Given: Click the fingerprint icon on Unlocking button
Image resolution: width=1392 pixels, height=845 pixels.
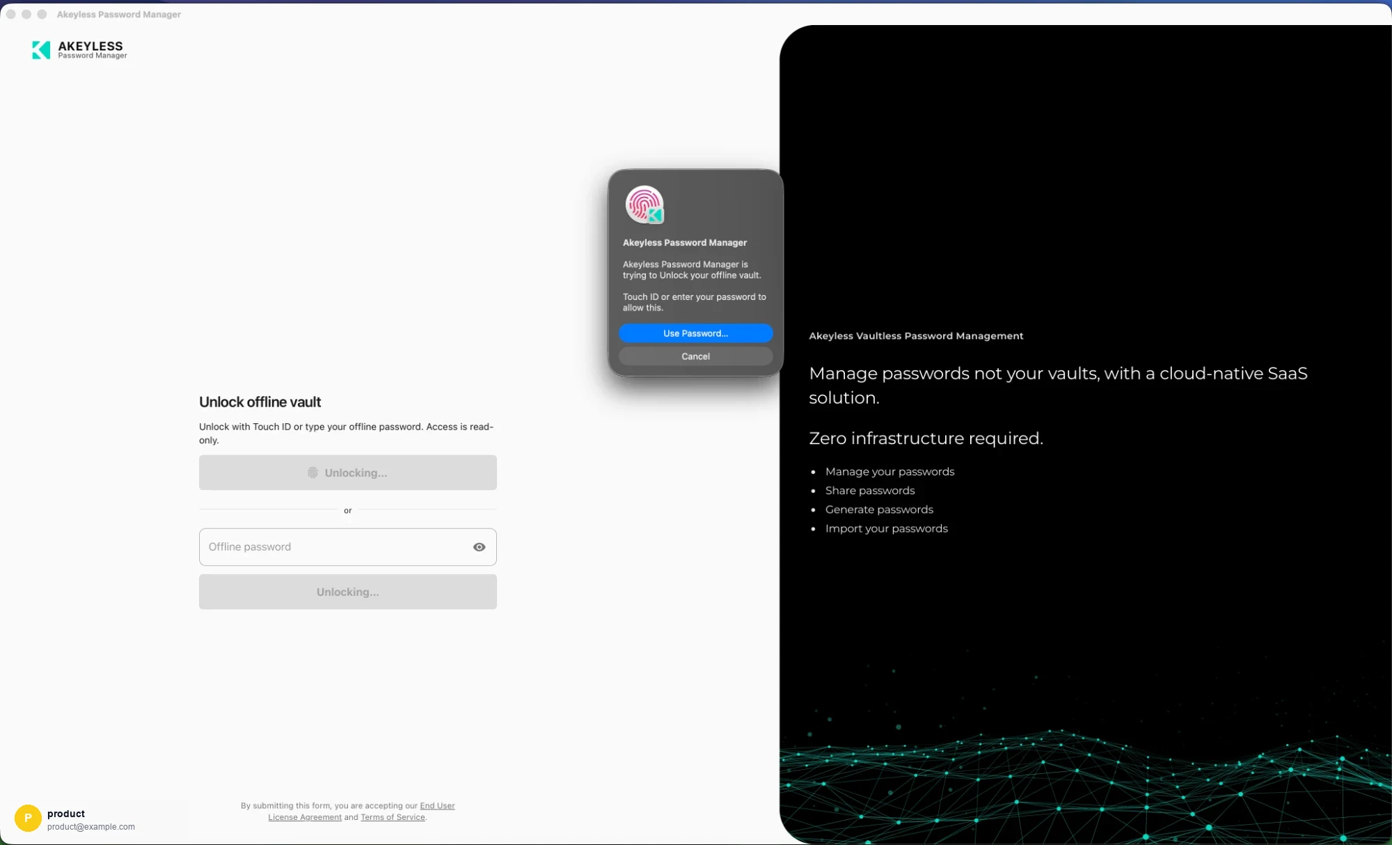Looking at the screenshot, I should [x=313, y=473].
